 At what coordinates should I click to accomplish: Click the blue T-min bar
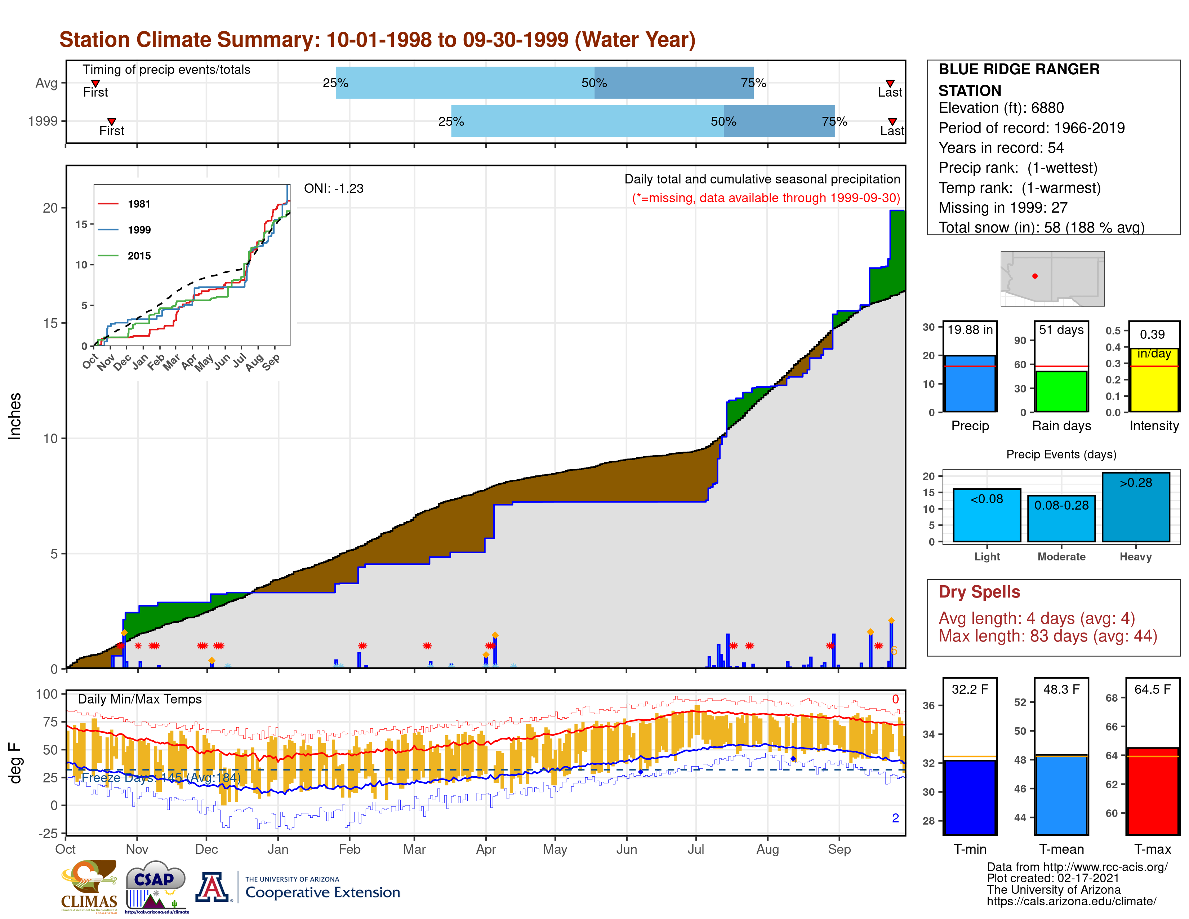click(x=970, y=797)
